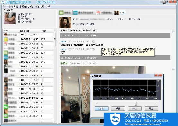Click the green WeChat avatar dated 14-01-23 20:01:35
This screenshot has height=126, width=178.
point(6,107)
